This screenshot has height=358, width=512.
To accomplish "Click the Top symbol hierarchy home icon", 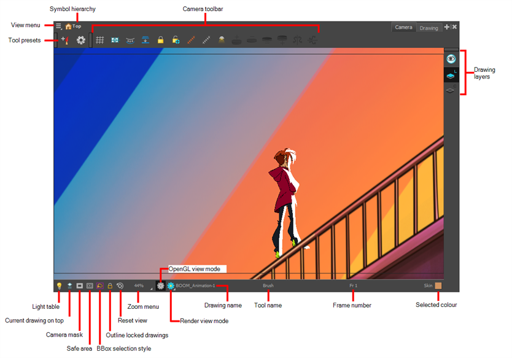I will click(68, 26).
